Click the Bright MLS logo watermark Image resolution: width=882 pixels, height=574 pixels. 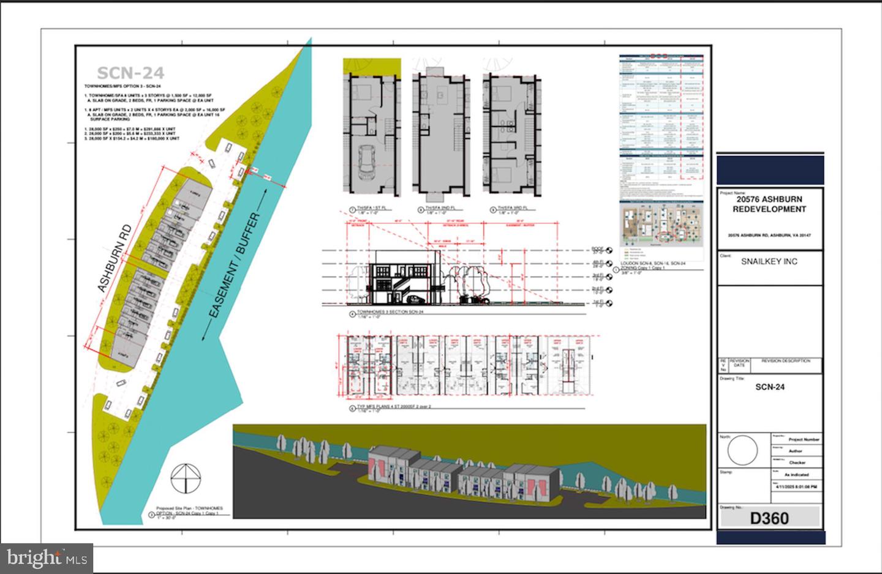click(47, 557)
